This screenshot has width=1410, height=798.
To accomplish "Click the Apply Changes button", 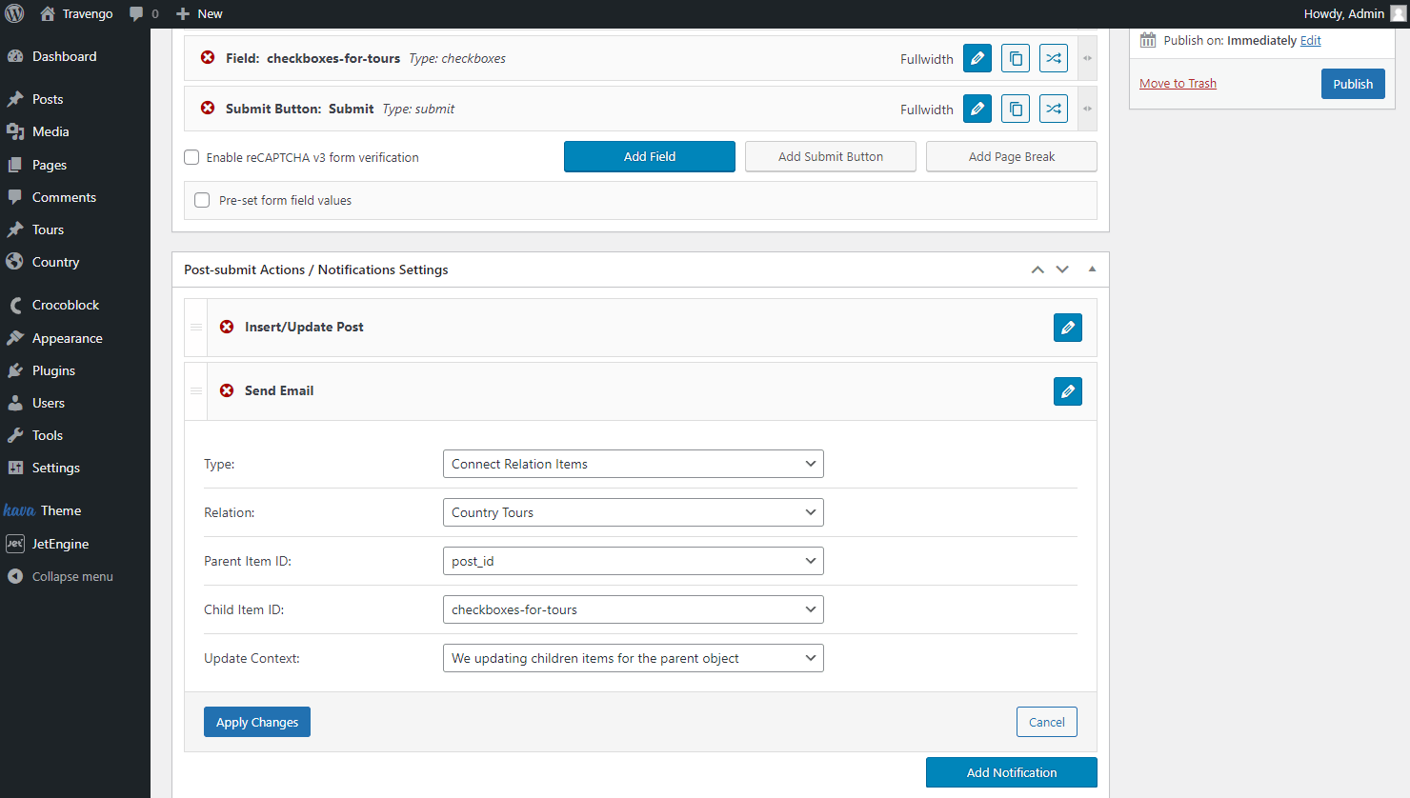I will pyautogui.click(x=257, y=722).
